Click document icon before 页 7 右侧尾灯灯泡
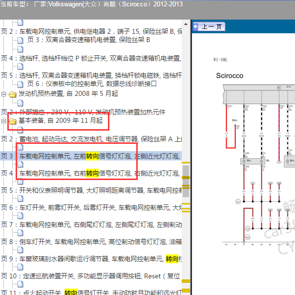 click(21, 216)
